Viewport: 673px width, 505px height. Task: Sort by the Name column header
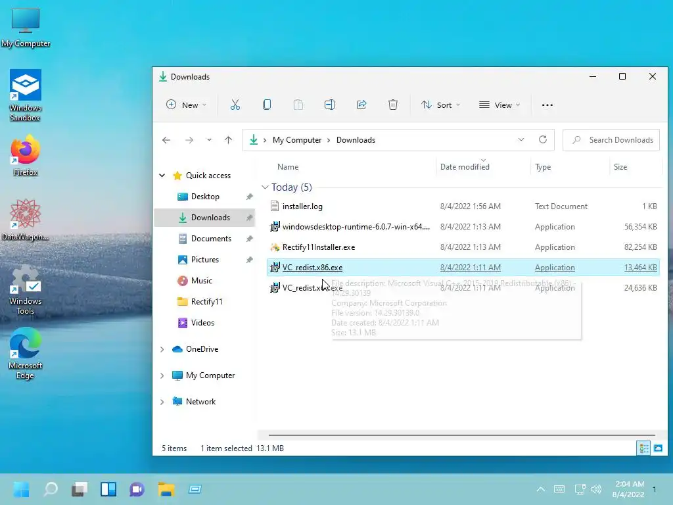pyautogui.click(x=288, y=166)
